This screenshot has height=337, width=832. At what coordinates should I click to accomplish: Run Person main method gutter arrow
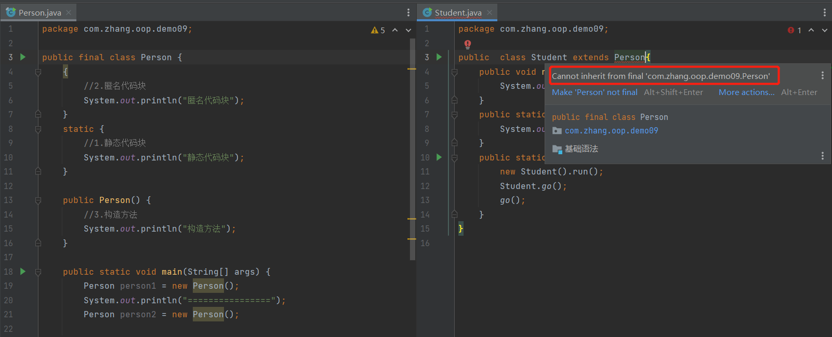tap(23, 272)
